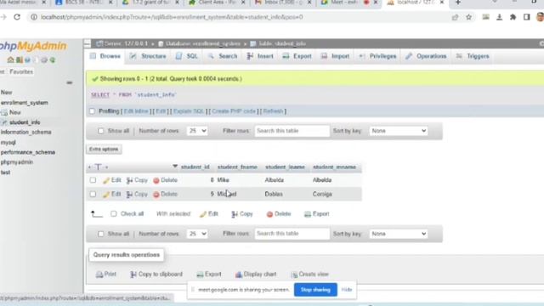
Task: Click the Refresh link
Action: coord(273,111)
